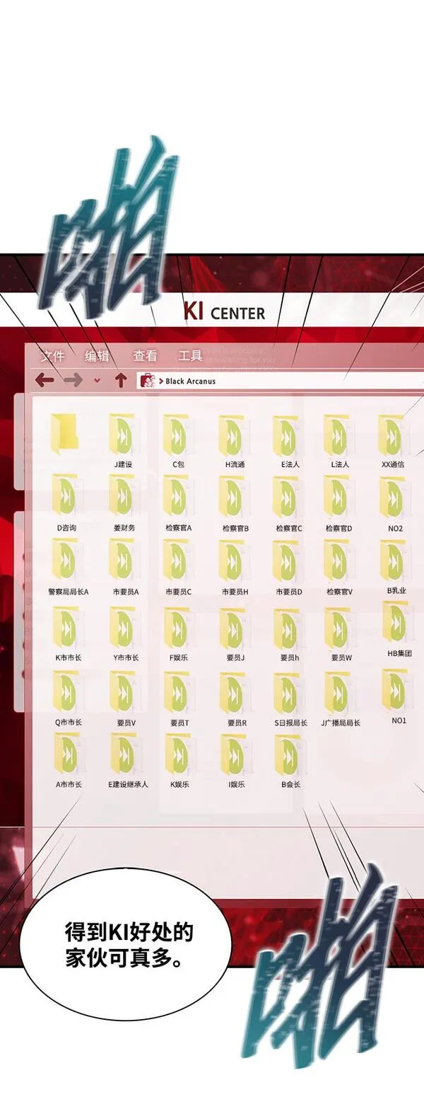Select the S日报局长 folder
Screen dimensions: 424x1114
coord(290,694)
